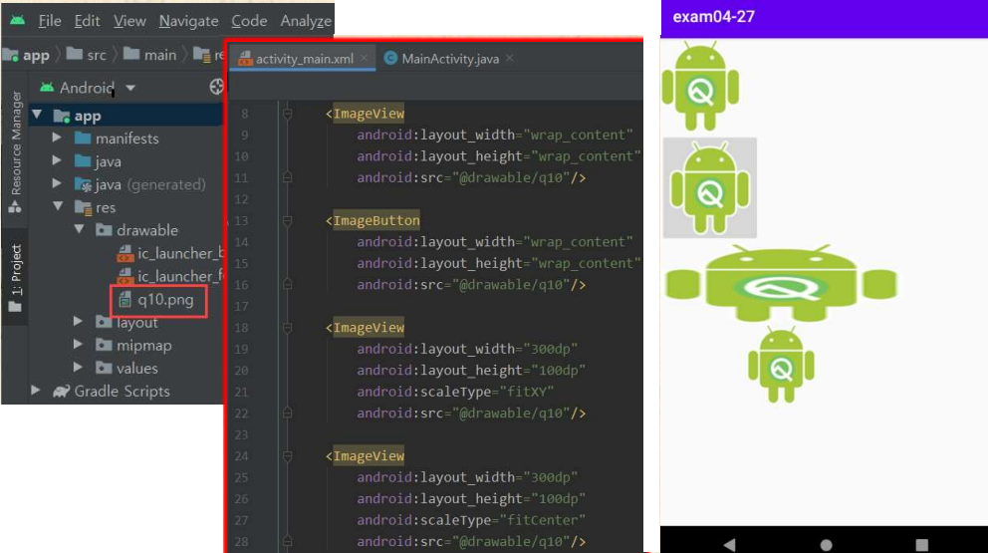
Task: Open the File menu
Action: pos(50,21)
